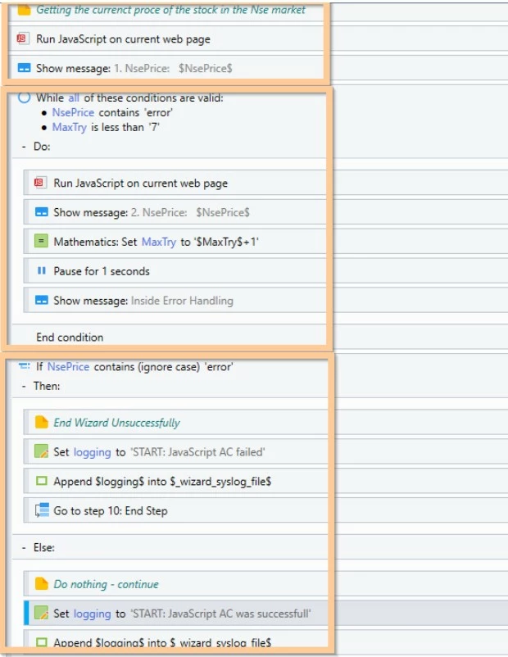The height and width of the screenshot is (657, 508).
Task: Click the message icon of '2. NsePrice' step
Action: tap(42, 212)
